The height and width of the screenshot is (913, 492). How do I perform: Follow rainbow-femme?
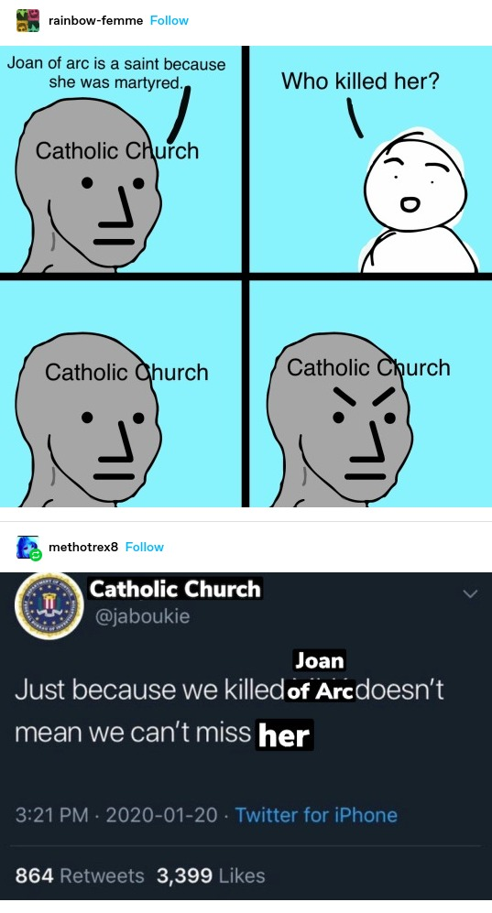(169, 20)
